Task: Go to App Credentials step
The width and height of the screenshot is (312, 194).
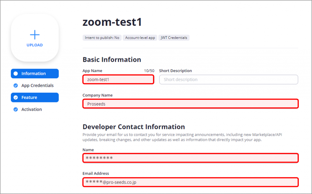Action: 37,85
